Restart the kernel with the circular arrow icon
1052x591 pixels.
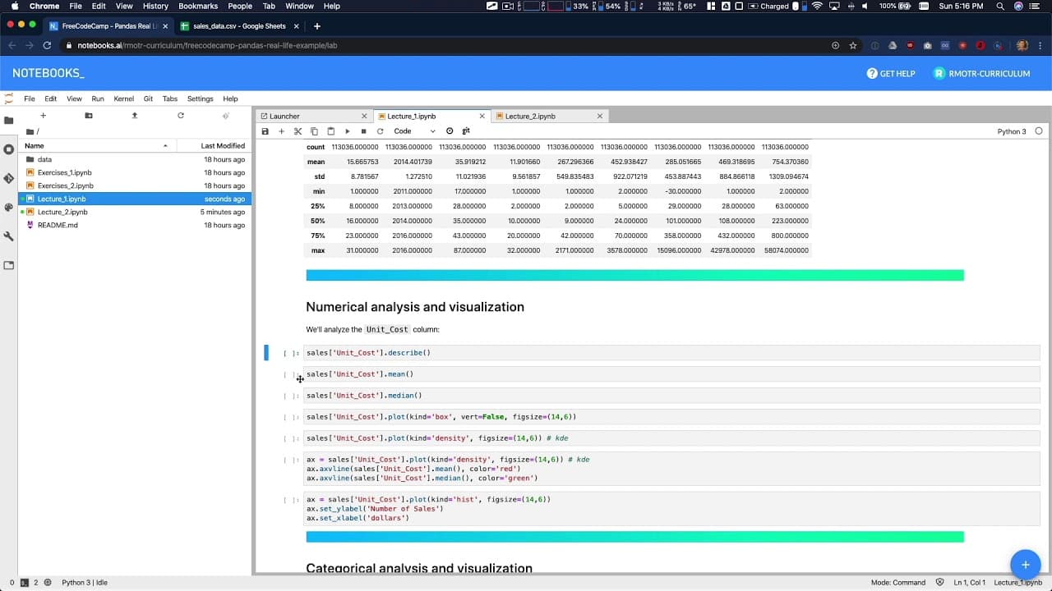point(380,131)
